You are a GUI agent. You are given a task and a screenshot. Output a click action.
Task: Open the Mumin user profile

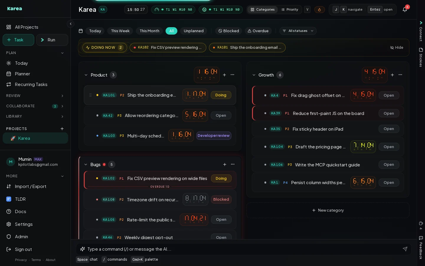35,162
